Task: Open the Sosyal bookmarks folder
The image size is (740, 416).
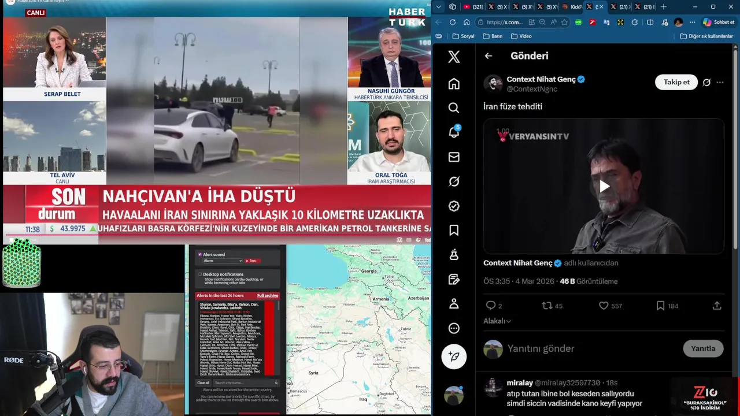Action: (463, 36)
